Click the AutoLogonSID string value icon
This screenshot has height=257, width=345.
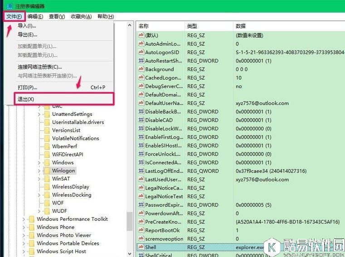click(x=141, y=52)
